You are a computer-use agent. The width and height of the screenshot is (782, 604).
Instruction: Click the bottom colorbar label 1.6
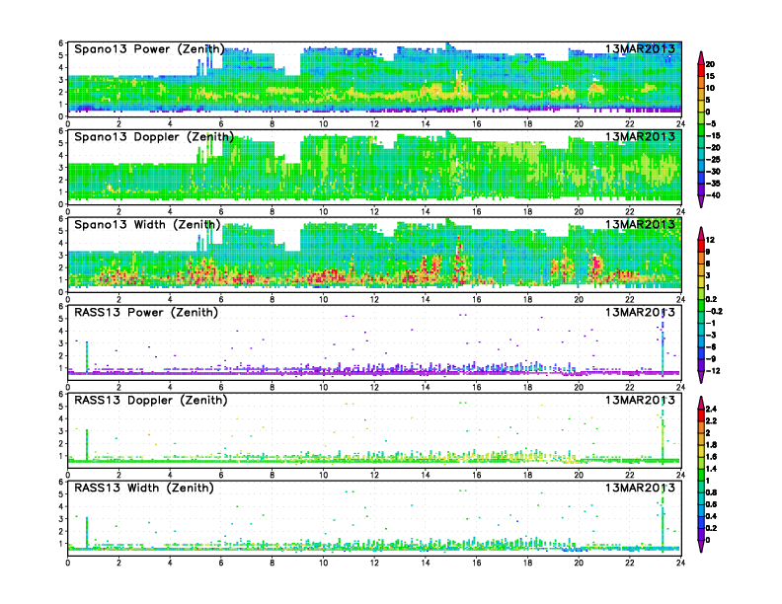point(711,457)
